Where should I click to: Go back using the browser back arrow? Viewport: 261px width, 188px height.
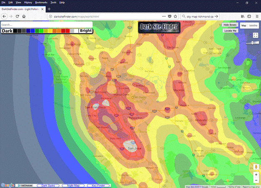(4, 16)
